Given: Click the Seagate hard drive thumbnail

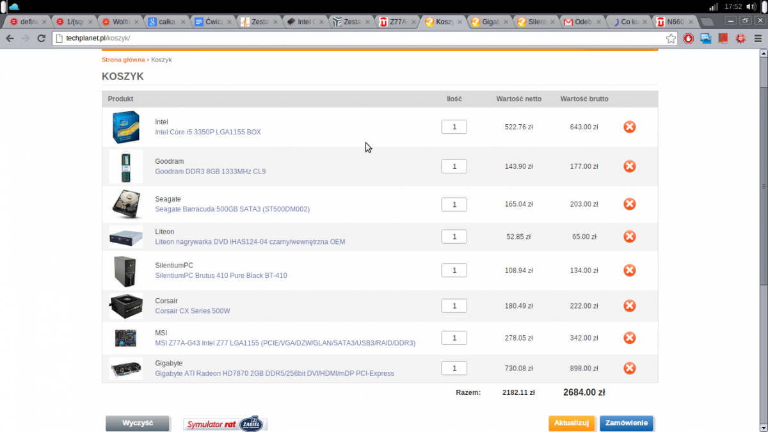Looking at the screenshot, I should click(x=126, y=204).
